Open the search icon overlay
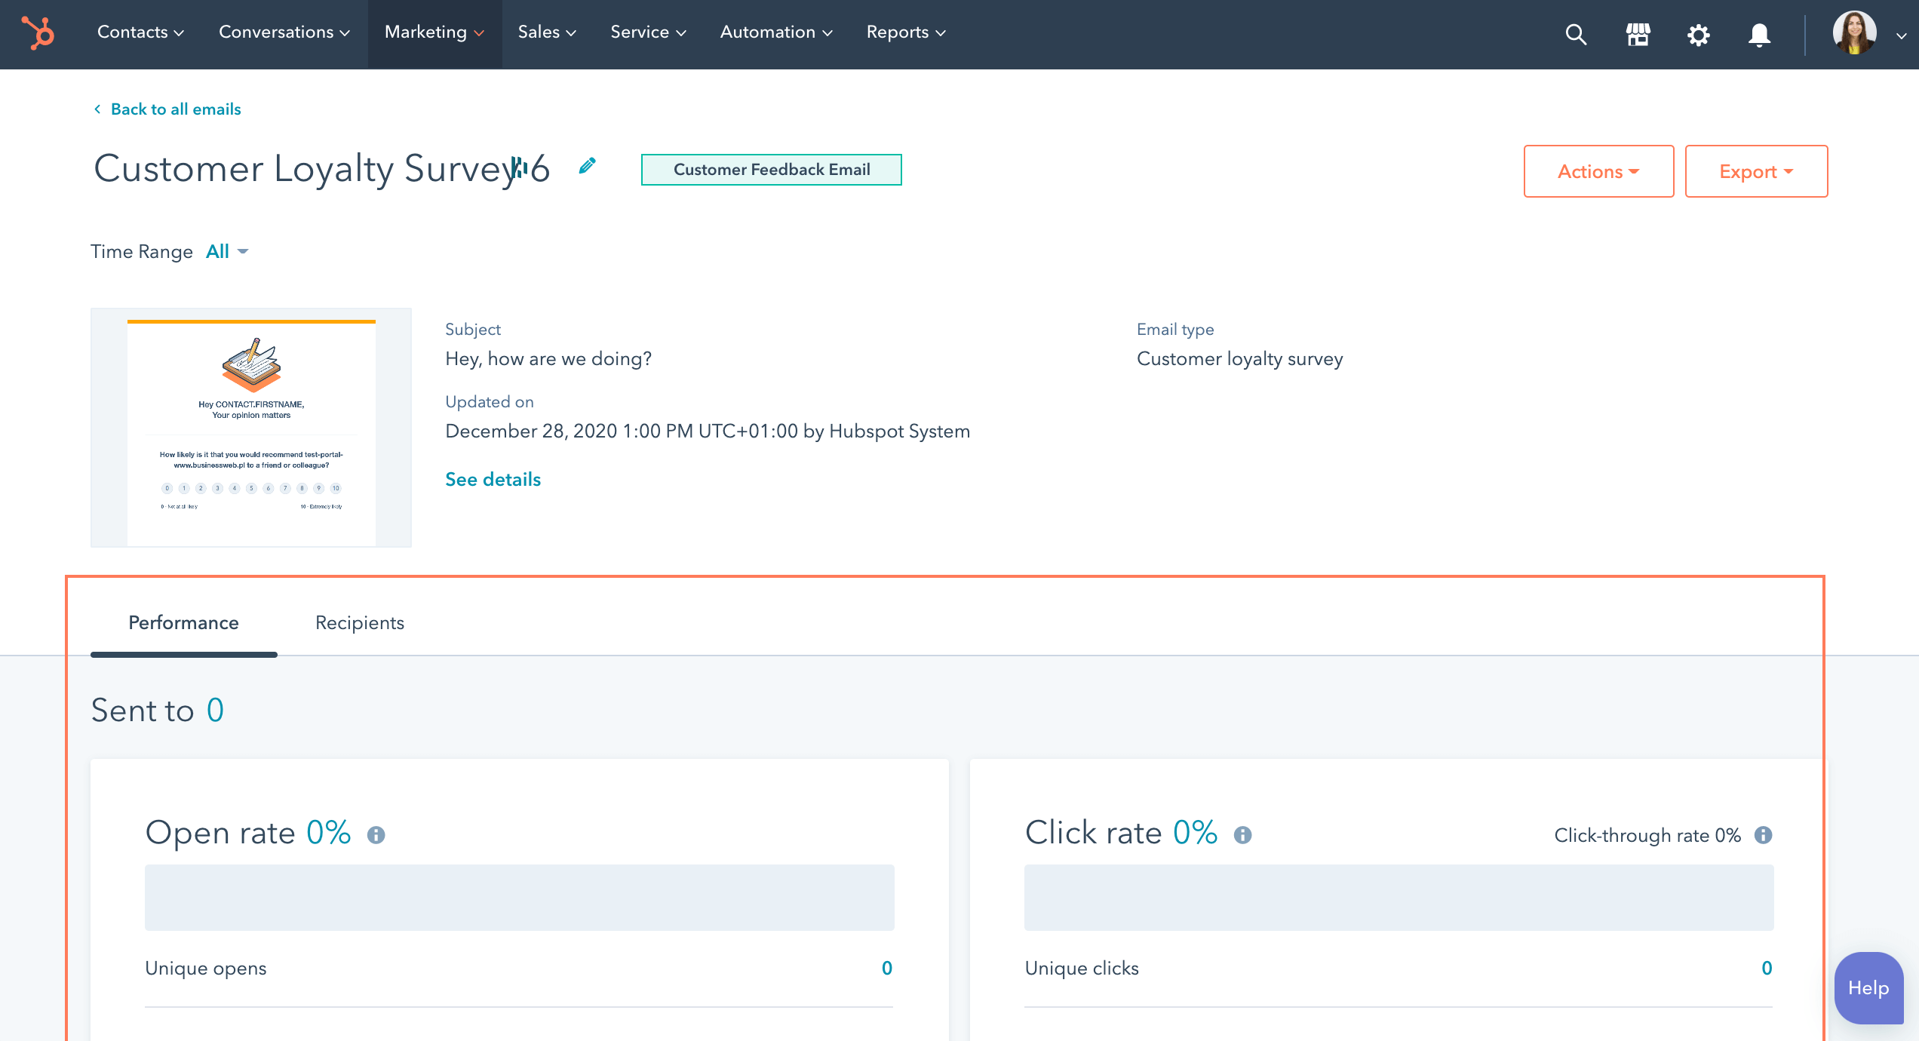This screenshot has height=1041, width=1919. [1576, 35]
